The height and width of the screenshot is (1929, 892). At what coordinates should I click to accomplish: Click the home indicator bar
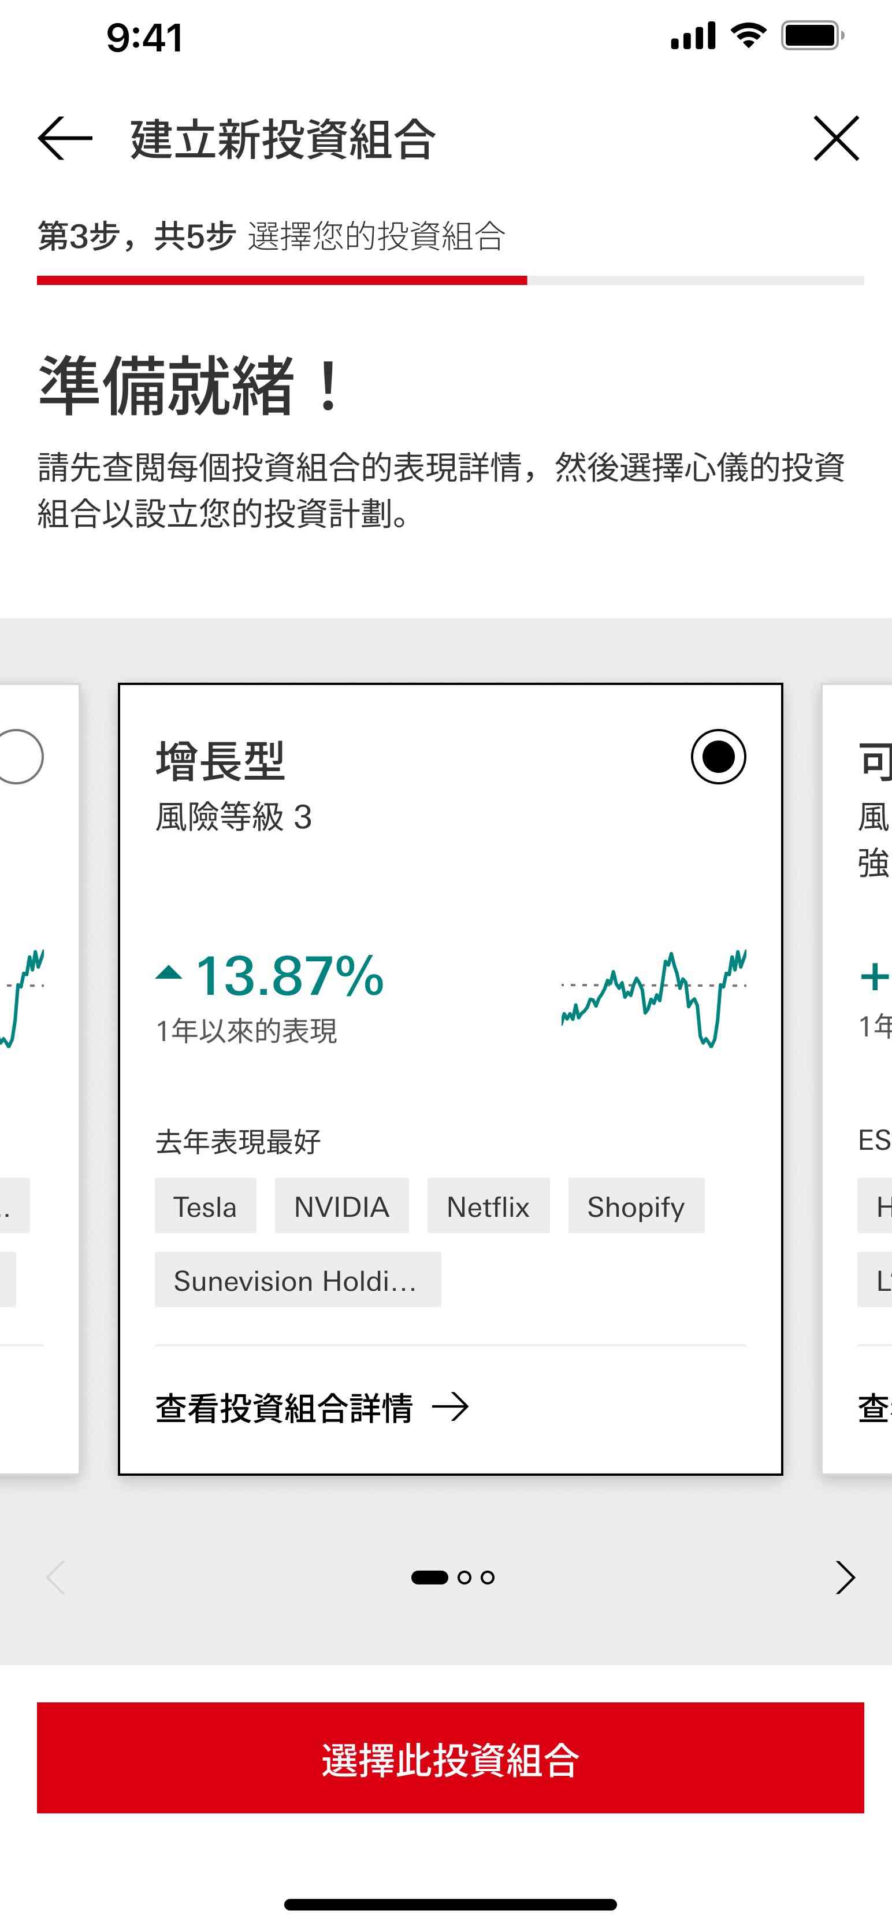pyautogui.click(x=451, y=1904)
